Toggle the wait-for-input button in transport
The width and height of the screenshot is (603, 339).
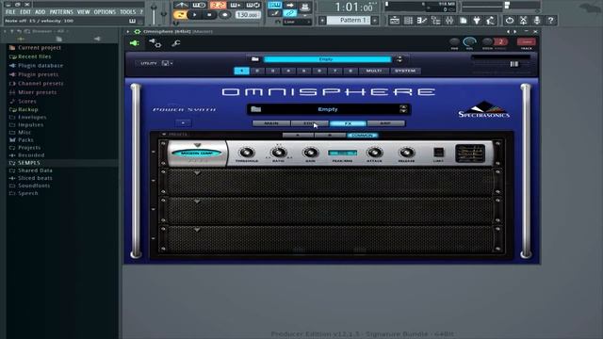[200, 5]
